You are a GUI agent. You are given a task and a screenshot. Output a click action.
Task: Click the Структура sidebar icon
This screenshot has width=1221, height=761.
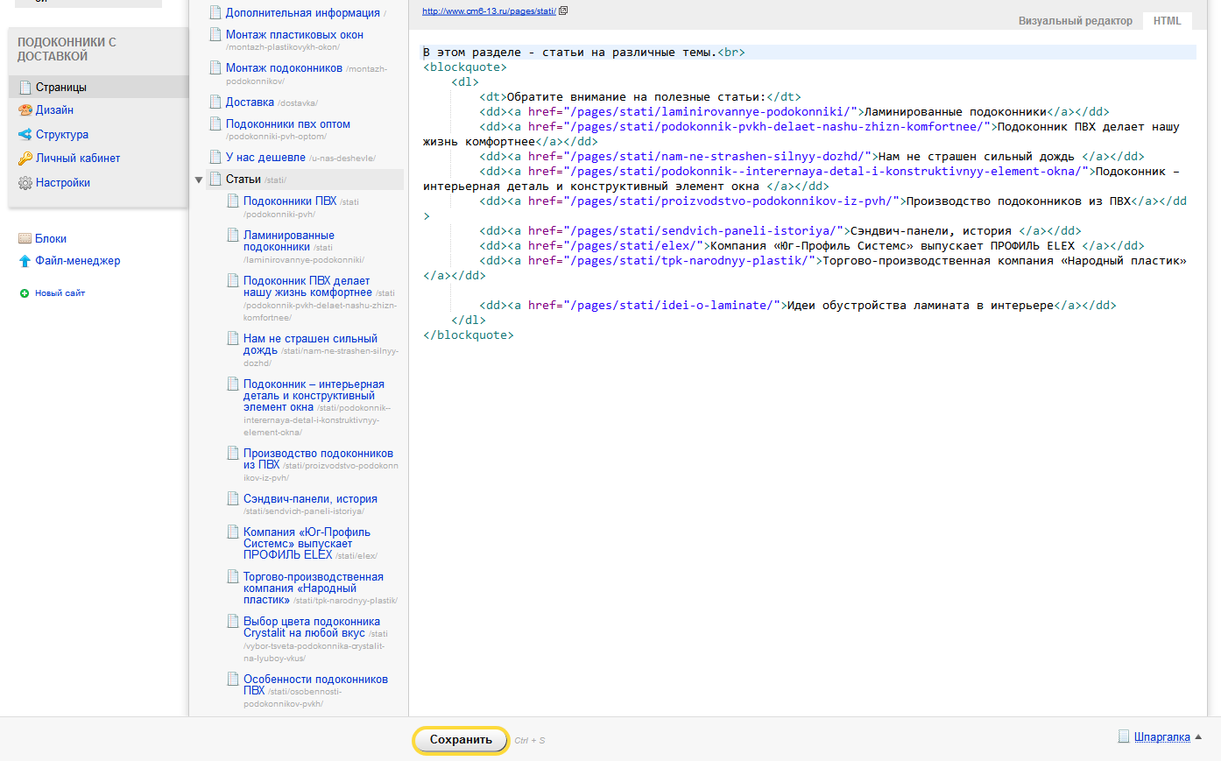[x=25, y=135]
